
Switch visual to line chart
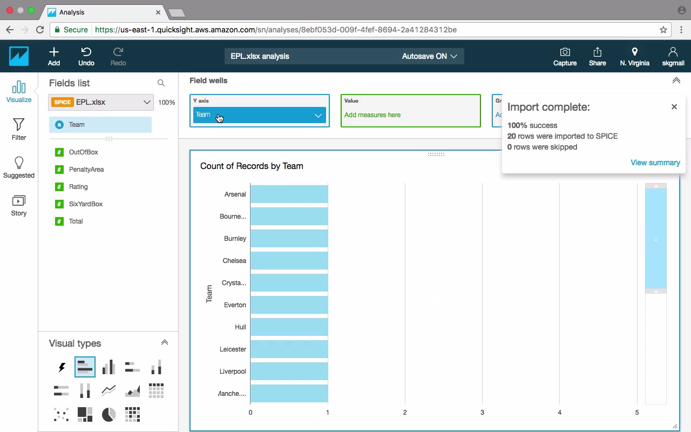click(109, 390)
